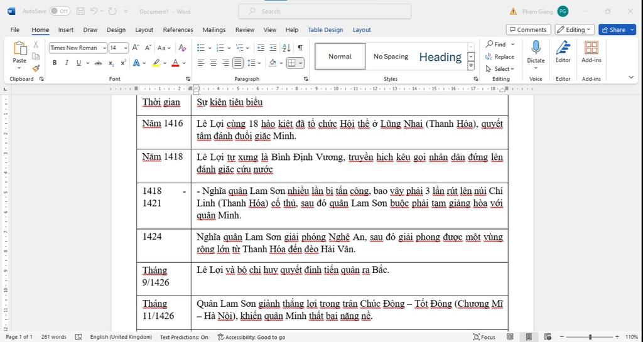The width and height of the screenshot is (643, 342).
Task: Apply the No Spacing style
Action: coord(391,56)
